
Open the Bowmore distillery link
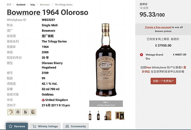tap(48, 31)
